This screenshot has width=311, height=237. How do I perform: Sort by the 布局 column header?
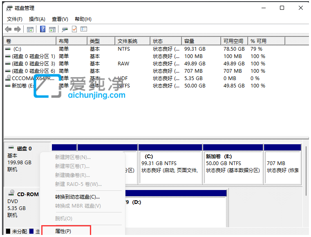point(72,41)
